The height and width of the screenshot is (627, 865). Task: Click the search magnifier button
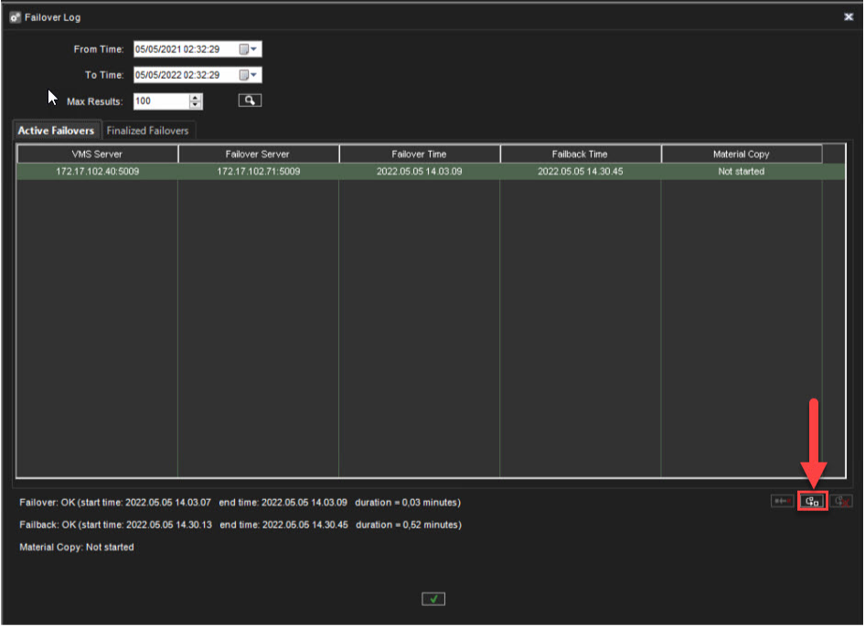(250, 101)
